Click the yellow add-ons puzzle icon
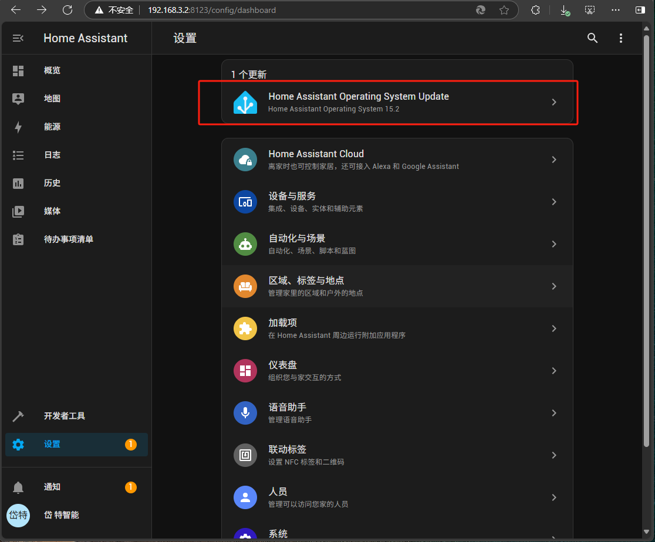This screenshot has width=655, height=542. tap(245, 328)
